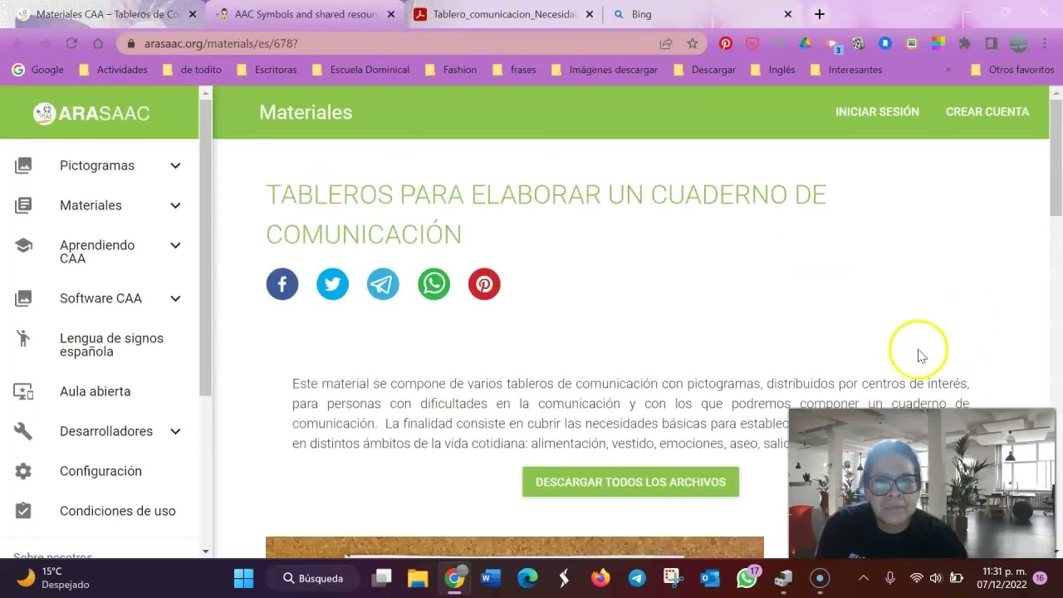Go to browser home page icon
The height and width of the screenshot is (598, 1063).
[x=98, y=43]
